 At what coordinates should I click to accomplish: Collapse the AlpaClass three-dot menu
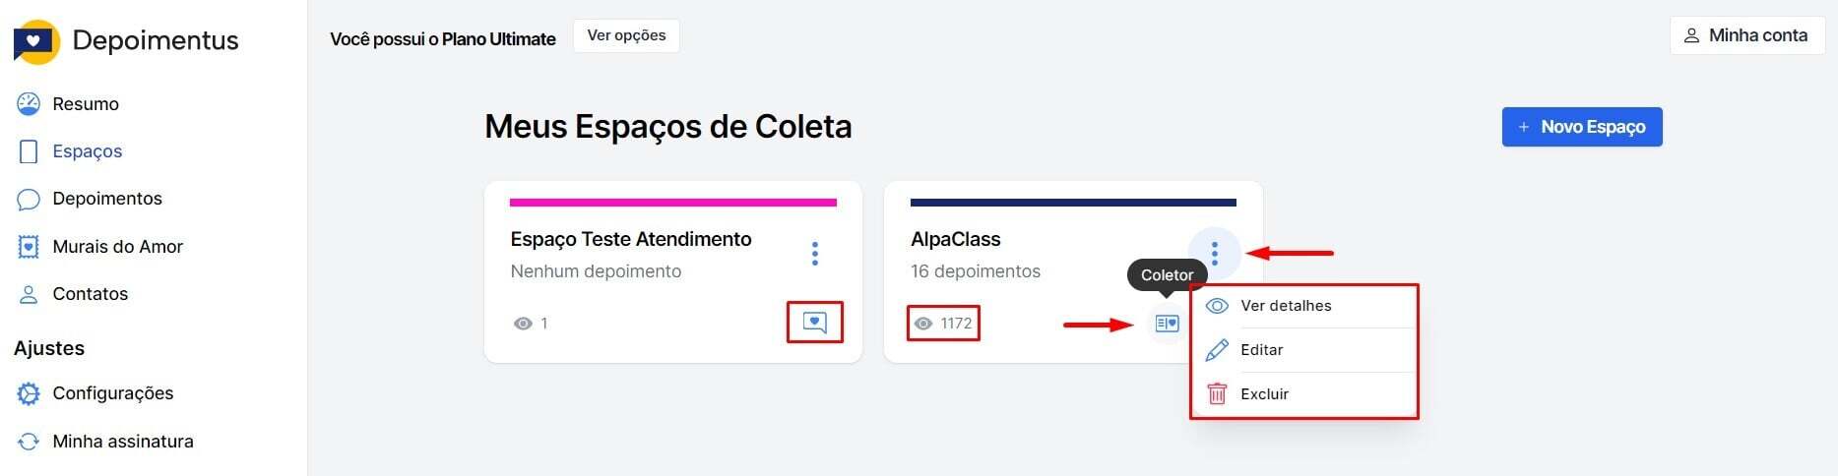coord(1215,254)
